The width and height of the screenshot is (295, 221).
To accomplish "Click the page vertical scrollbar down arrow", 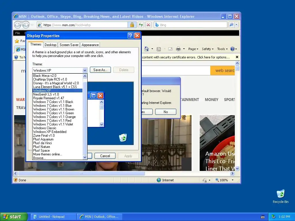I will [x=237, y=169].
